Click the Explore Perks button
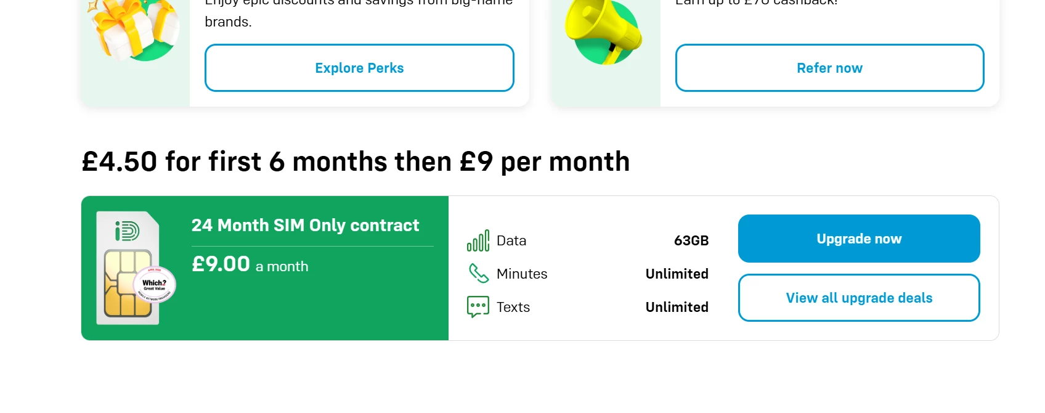Screen dimensions: 1045x413 pos(359,68)
